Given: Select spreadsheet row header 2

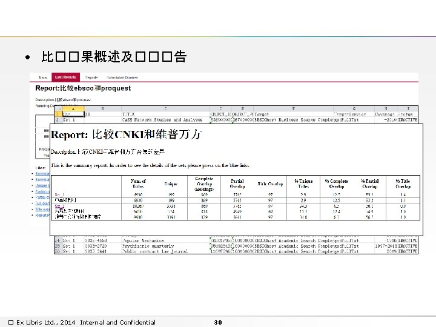Looking at the screenshot, I should tap(58, 120).
